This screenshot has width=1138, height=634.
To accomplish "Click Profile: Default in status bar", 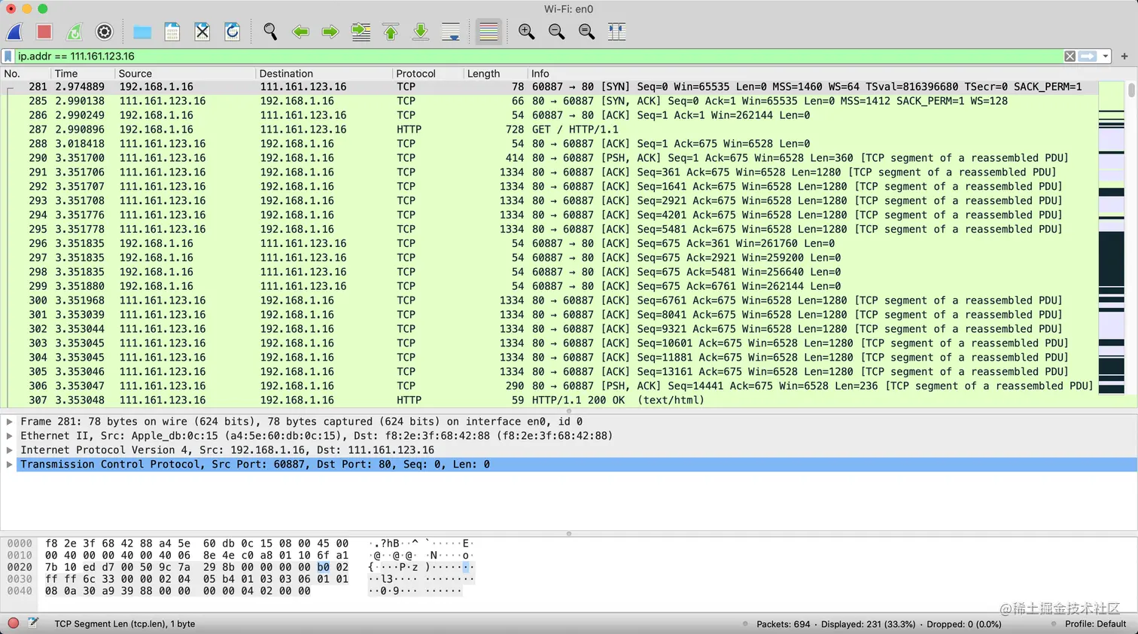I will click(x=1095, y=624).
